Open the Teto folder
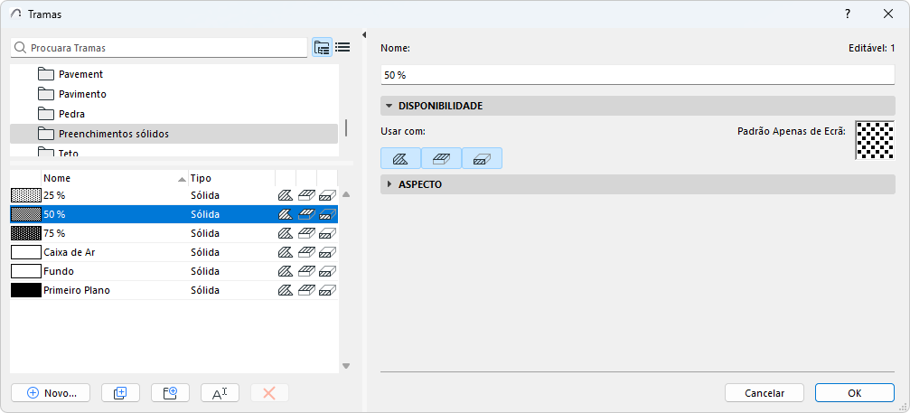This screenshot has height=413, width=910. point(174,152)
